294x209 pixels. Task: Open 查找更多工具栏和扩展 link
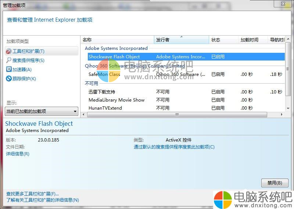click(x=32, y=194)
